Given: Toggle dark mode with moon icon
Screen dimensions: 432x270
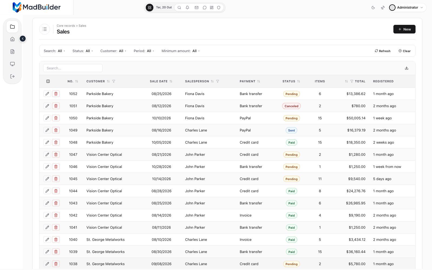Looking at the screenshot, I should [x=373, y=8].
